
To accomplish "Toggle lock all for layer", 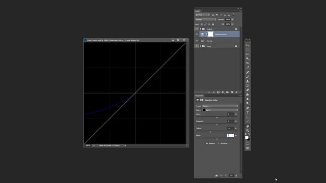I will point(213,24).
